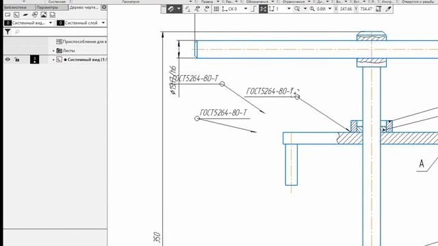Open the СК 0 coordinate system dropdown
This screenshot has height=246, width=438.
pos(246,9)
